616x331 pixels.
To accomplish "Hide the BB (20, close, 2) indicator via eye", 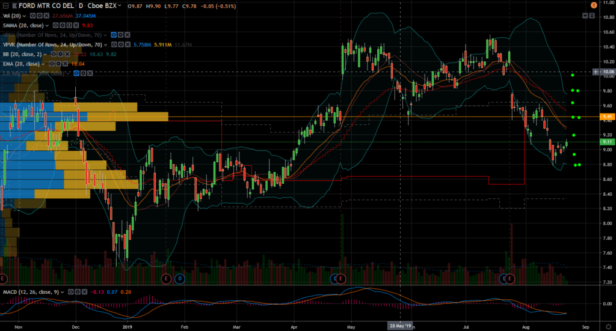I will pyautogui.click(x=54, y=54).
